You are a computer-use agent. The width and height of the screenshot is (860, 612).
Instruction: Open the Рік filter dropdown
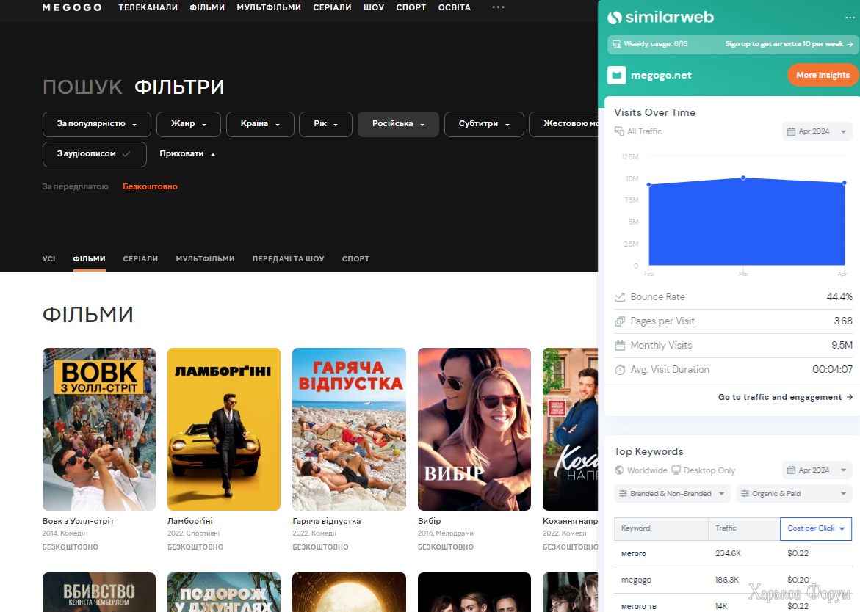pos(326,124)
